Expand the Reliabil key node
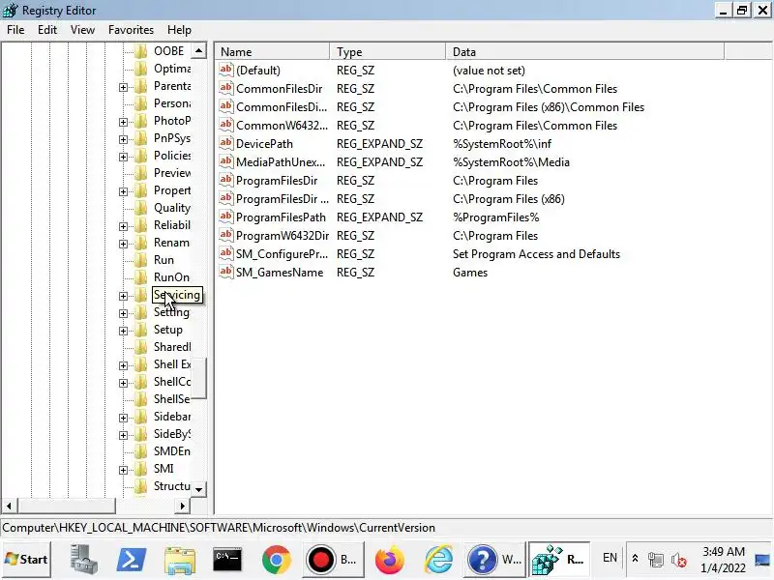Screen dimensions: 774x580 pos(124,226)
